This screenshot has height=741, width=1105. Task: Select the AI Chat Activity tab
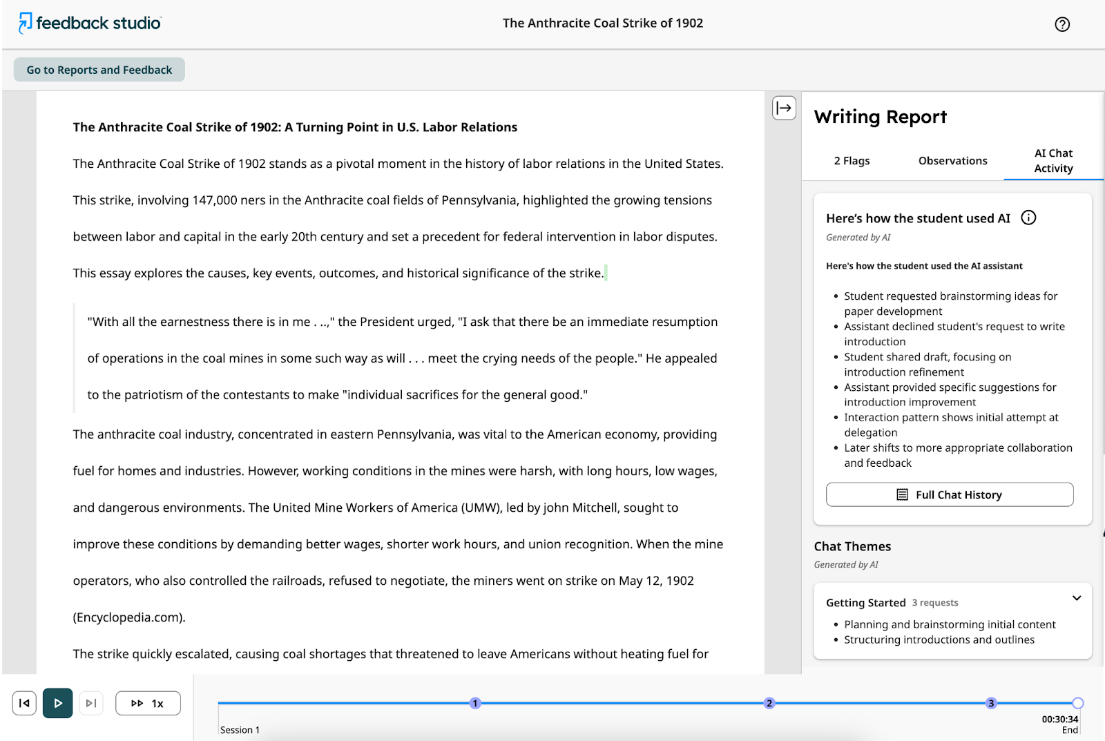(1053, 161)
